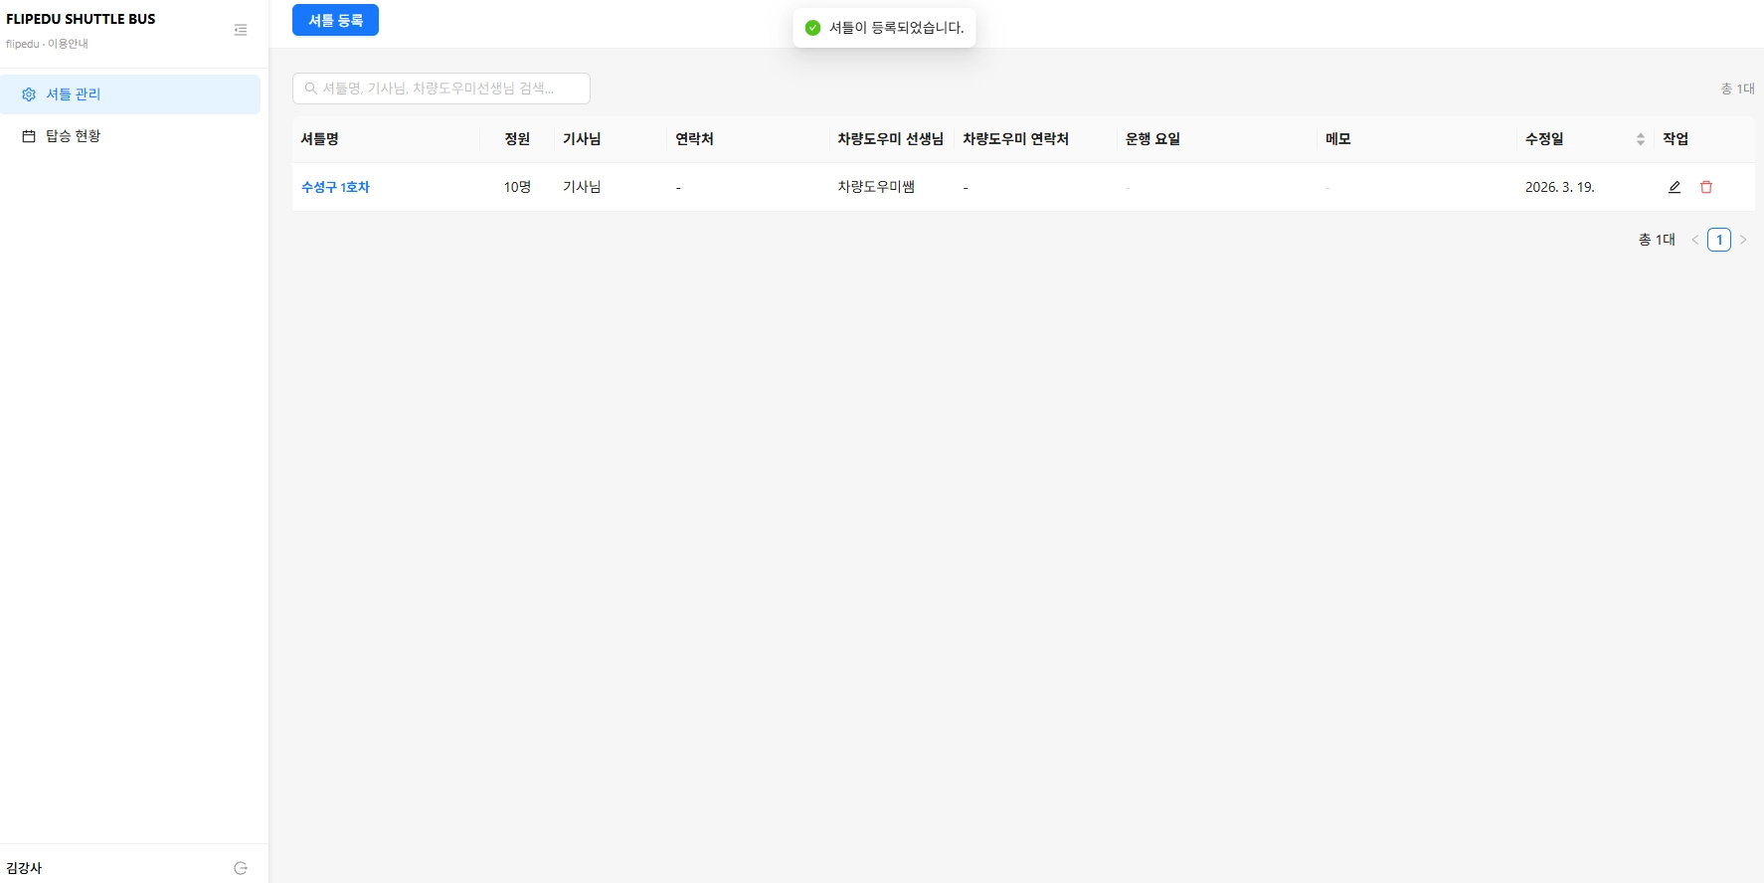1764x883 pixels.
Task: Click the green check icon in the toast
Action: click(x=812, y=28)
